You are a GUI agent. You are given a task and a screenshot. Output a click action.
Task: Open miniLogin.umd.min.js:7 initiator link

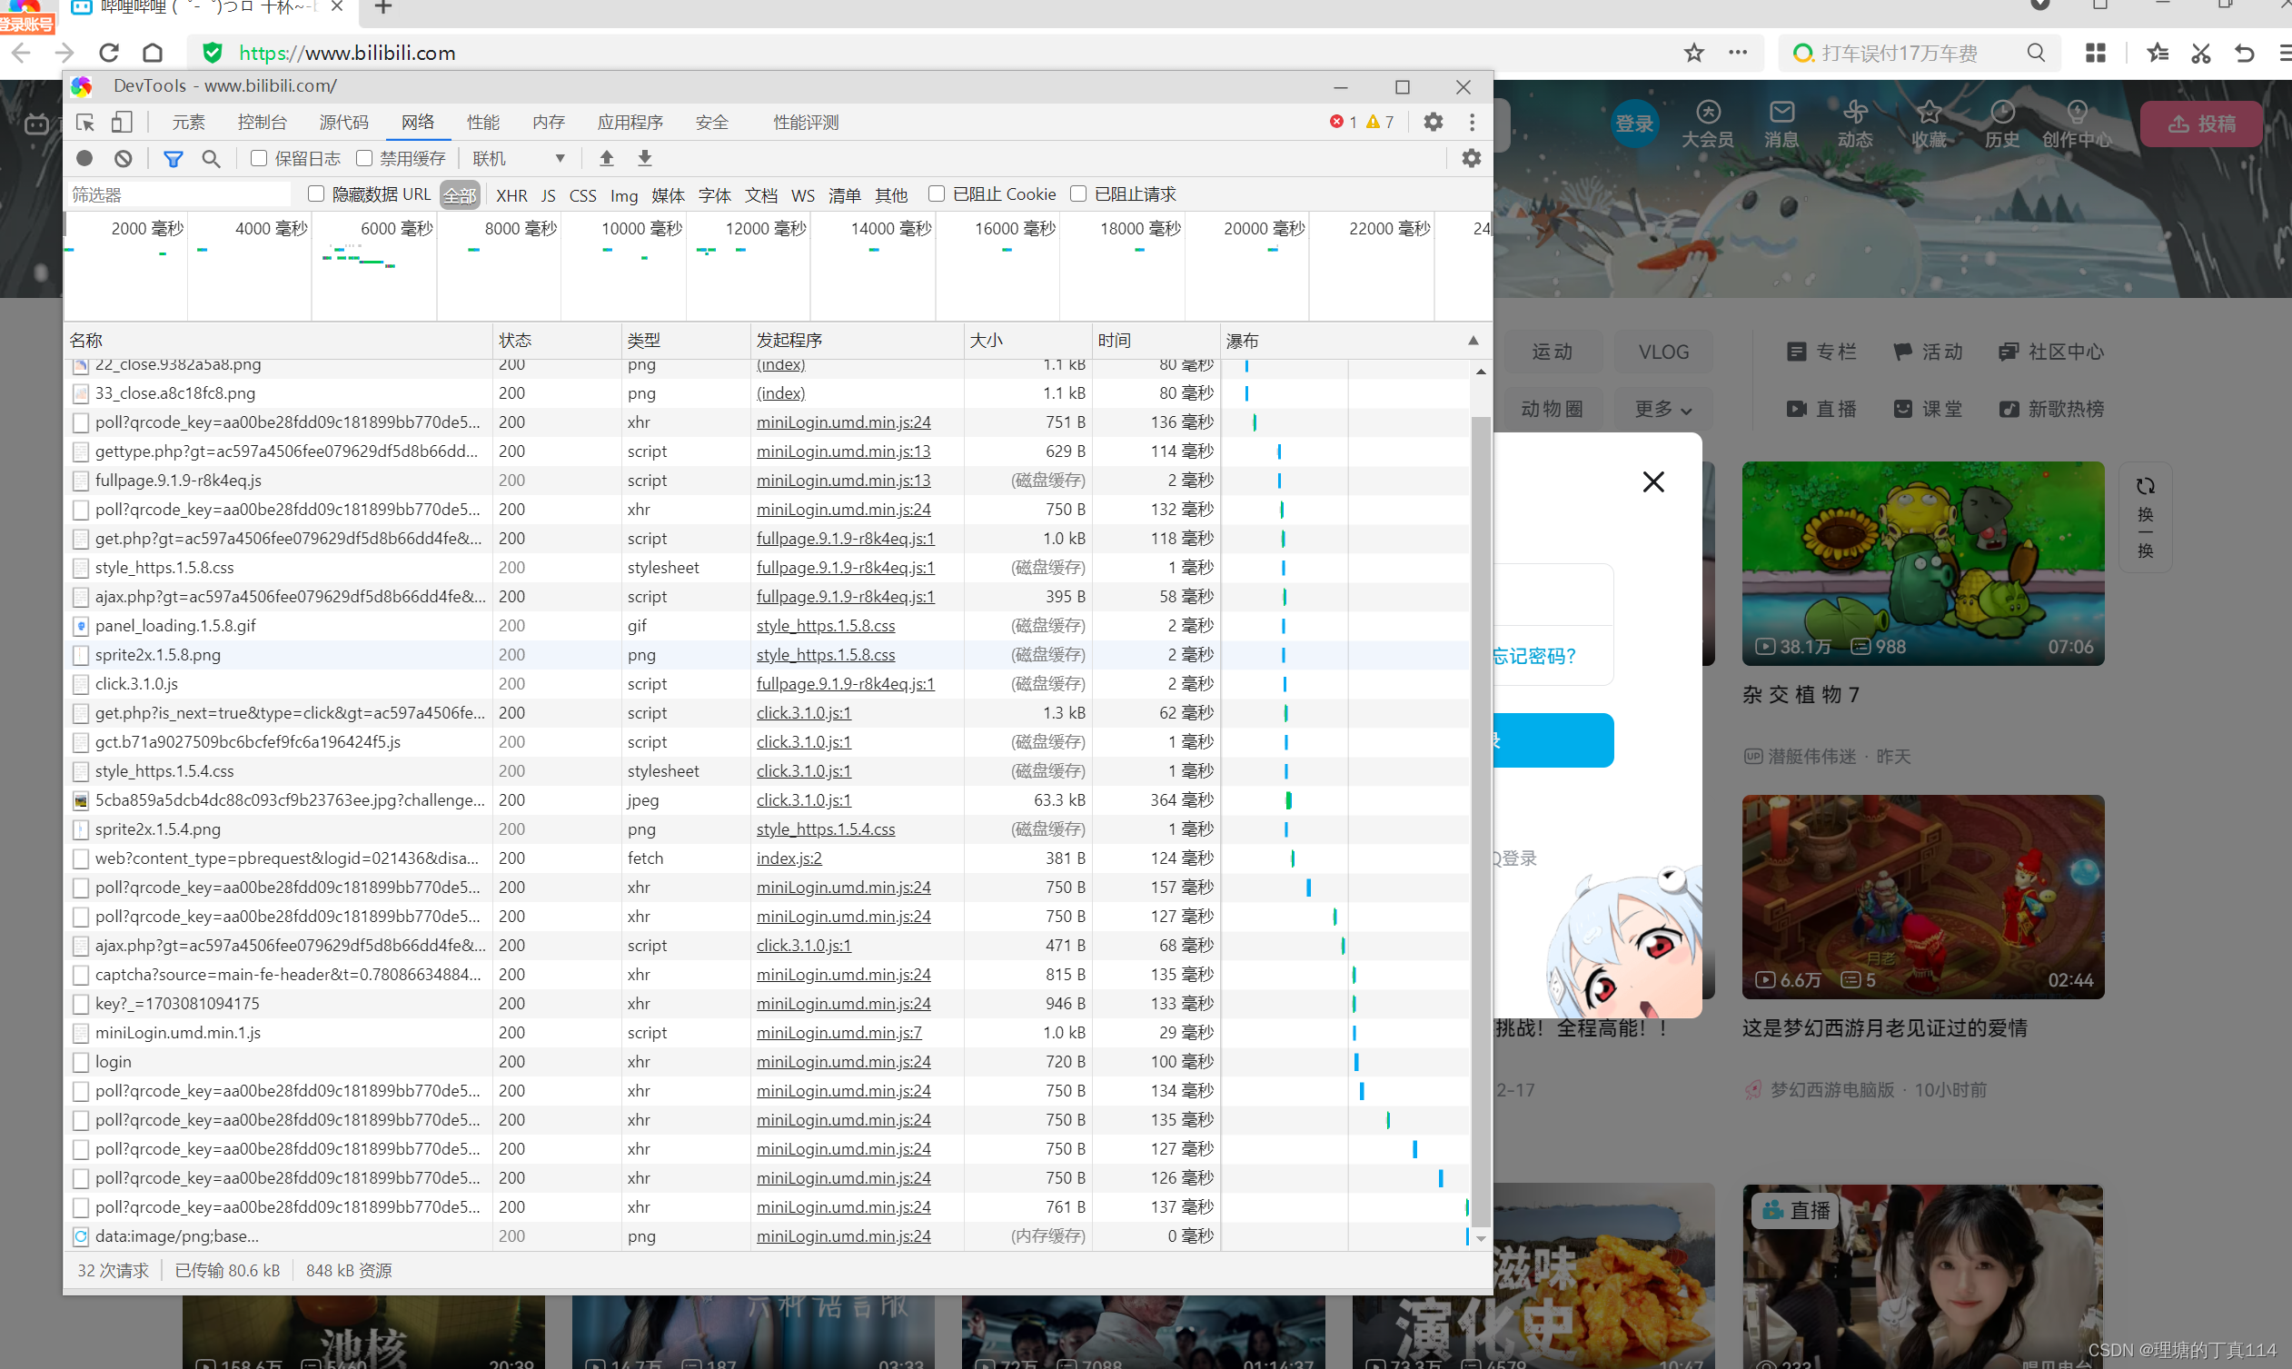838,1032
